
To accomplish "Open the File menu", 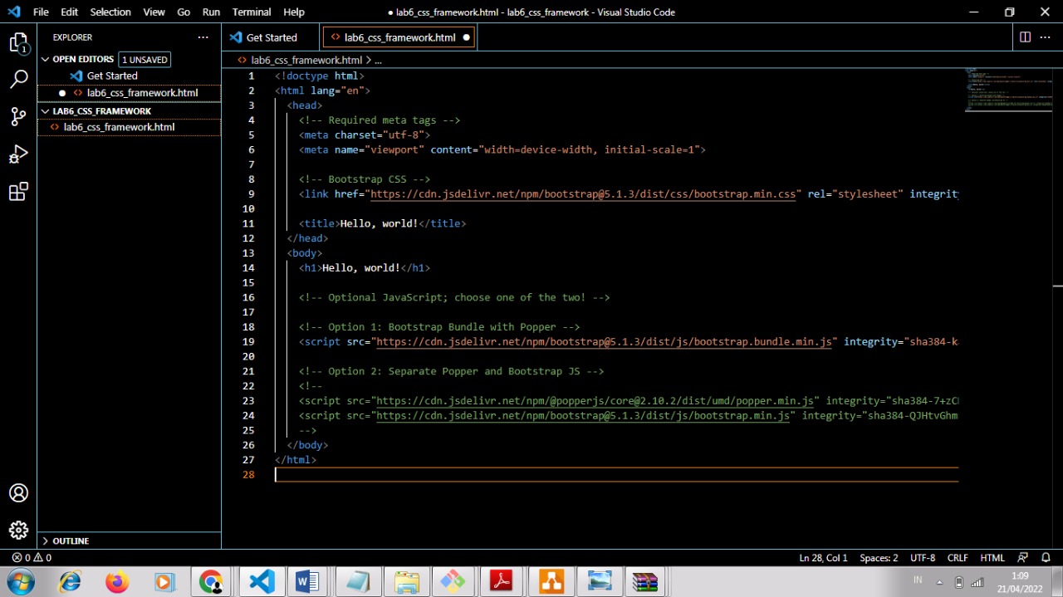I will (41, 12).
